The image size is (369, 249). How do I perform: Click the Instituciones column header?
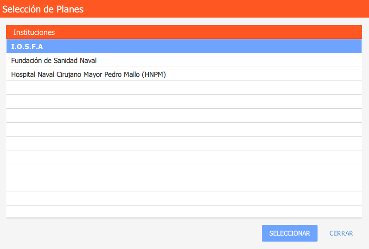(34, 32)
